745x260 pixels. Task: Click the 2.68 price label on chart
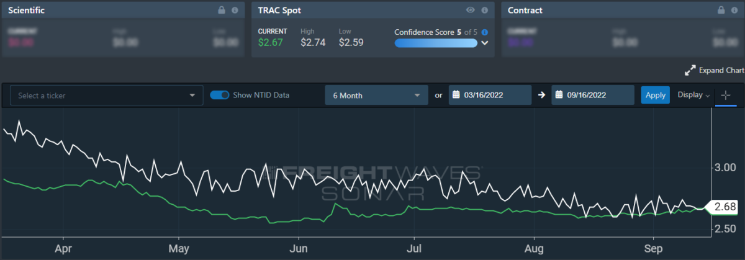[725, 206]
